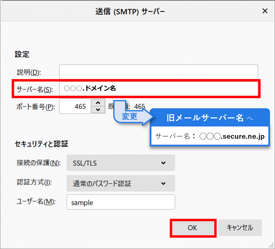Click the blue 変更 arrow annotation
This screenshot has height=249, width=275.
pos(130,116)
